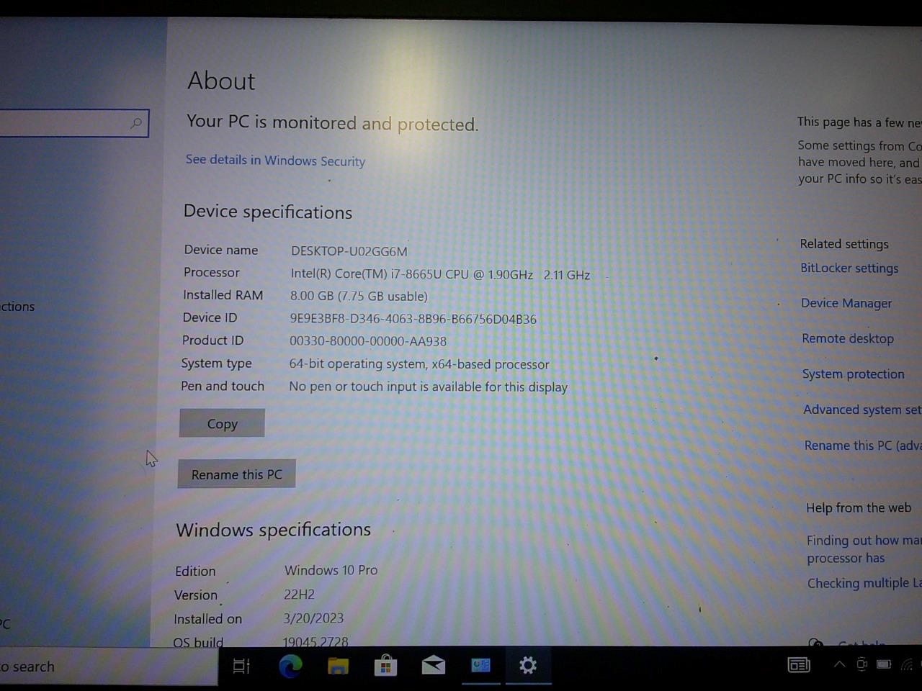Screen dimensions: 922x691
Task: Click the Settings search field
Action: click(74, 123)
